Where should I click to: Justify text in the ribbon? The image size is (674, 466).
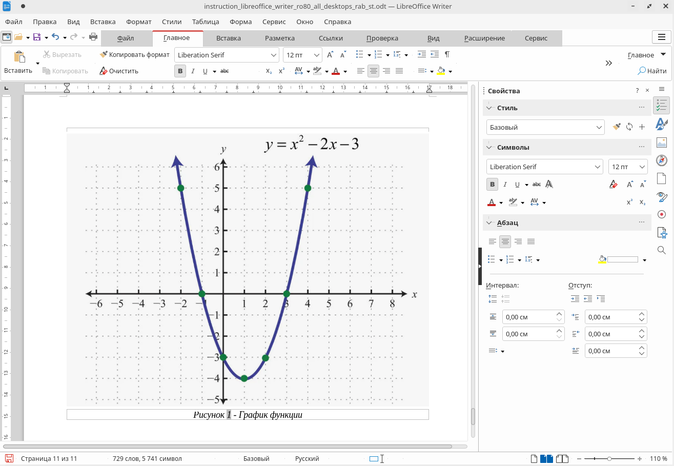click(399, 71)
